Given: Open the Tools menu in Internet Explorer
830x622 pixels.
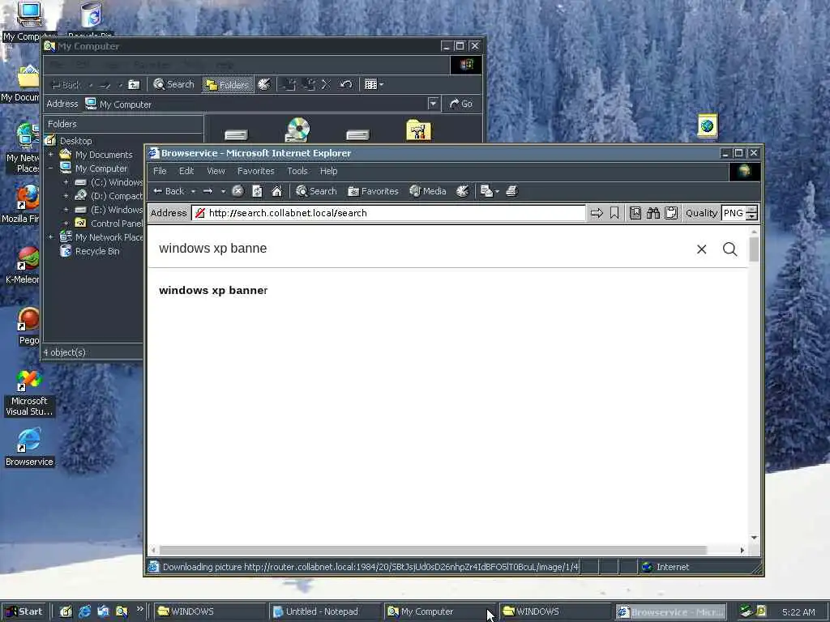Looking at the screenshot, I should pyautogui.click(x=297, y=172).
